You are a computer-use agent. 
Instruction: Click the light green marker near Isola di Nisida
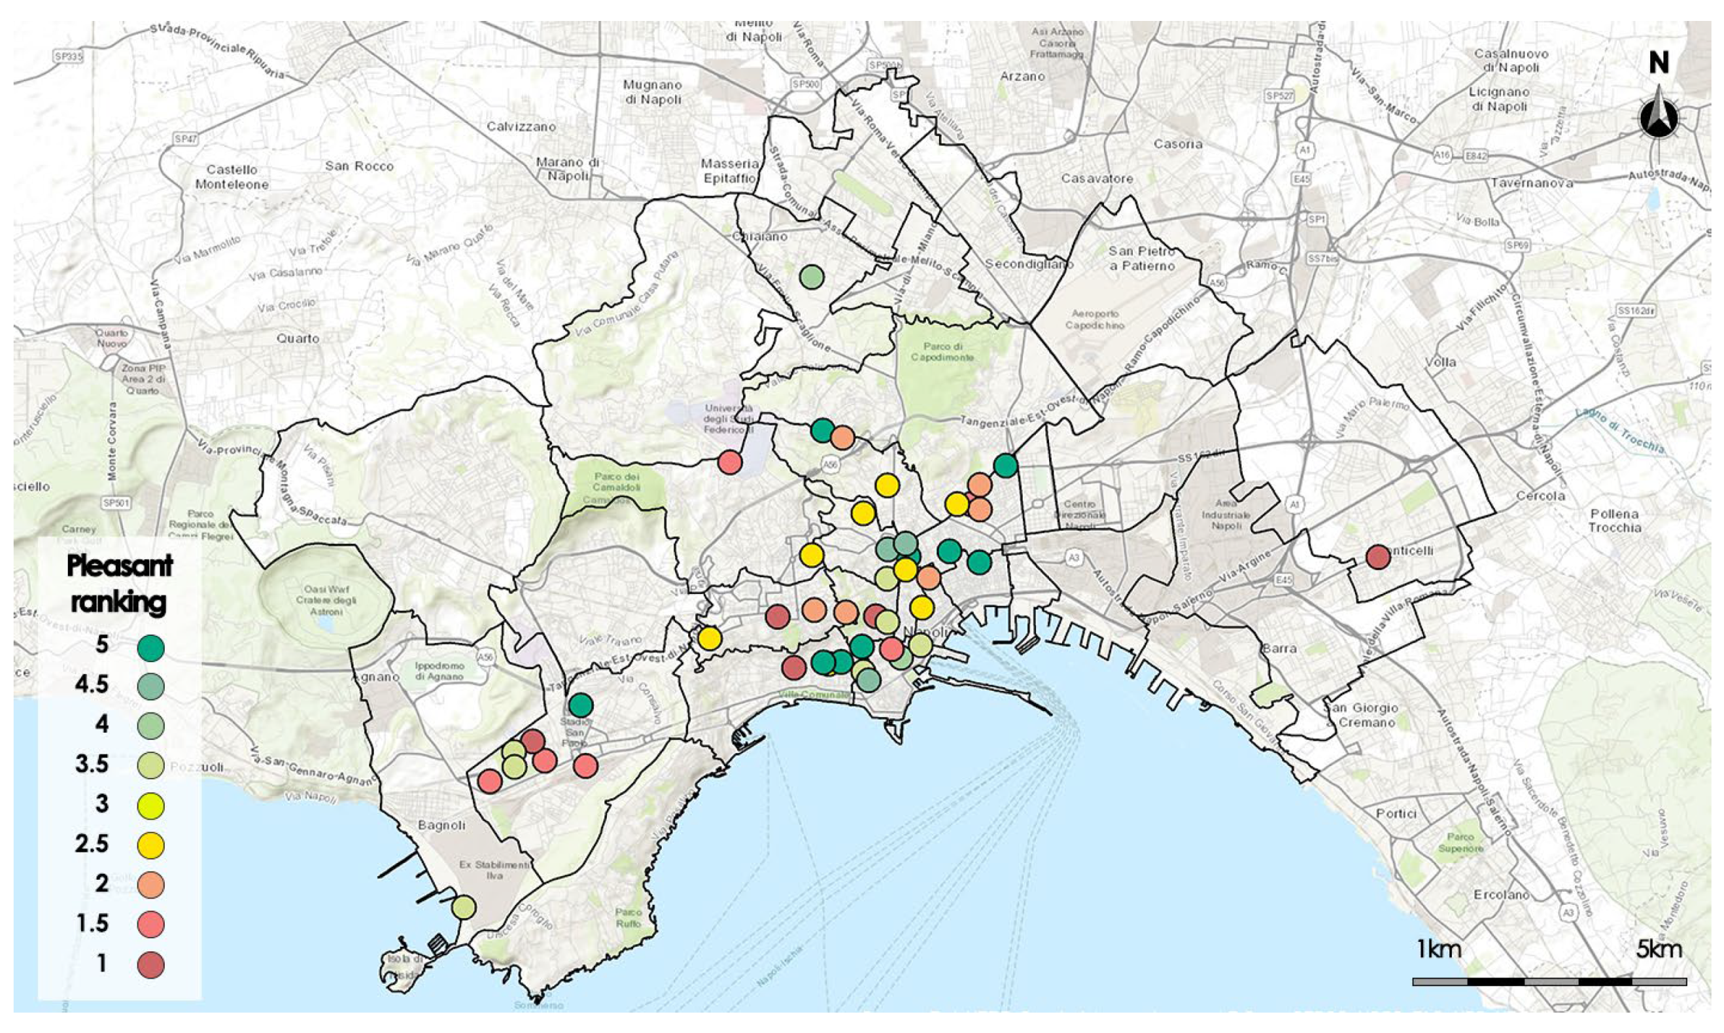463,907
